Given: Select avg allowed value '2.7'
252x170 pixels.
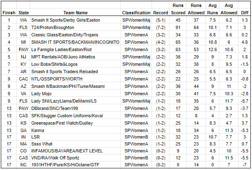Looking at the screenshot, I should (229, 116).
